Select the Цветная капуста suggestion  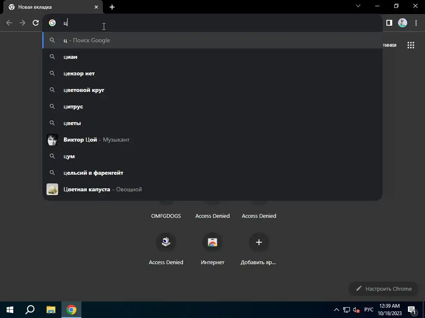pyautogui.click(x=212, y=189)
